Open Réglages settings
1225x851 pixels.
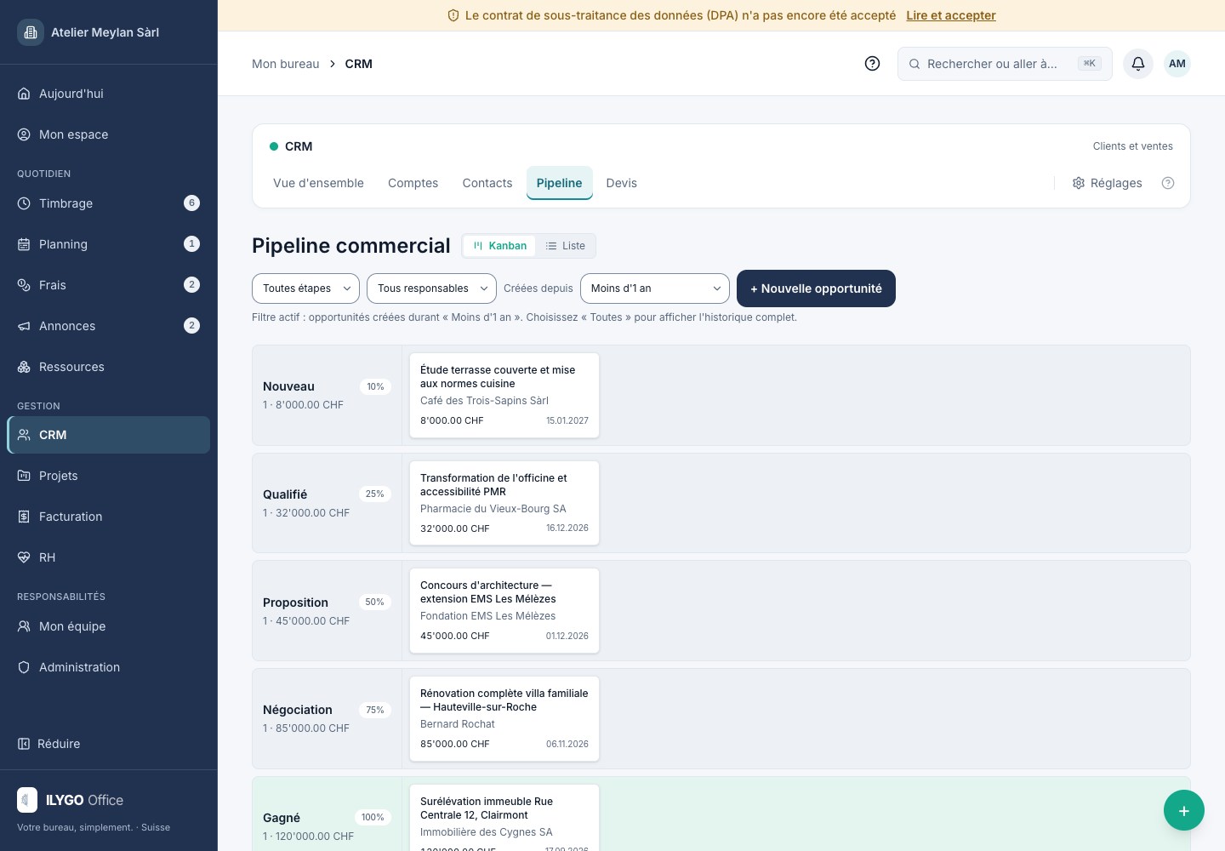(x=1107, y=183)
